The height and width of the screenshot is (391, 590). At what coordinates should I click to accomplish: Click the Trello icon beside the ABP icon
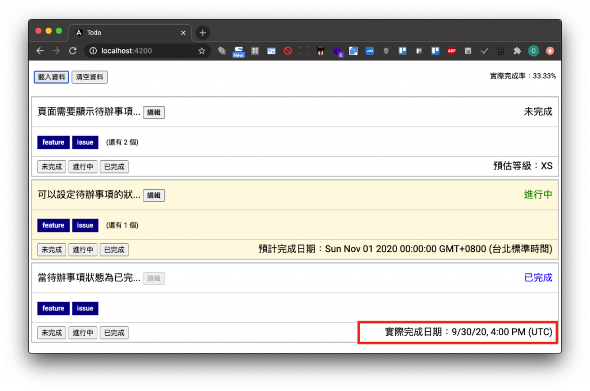click(x=436, y=51)
